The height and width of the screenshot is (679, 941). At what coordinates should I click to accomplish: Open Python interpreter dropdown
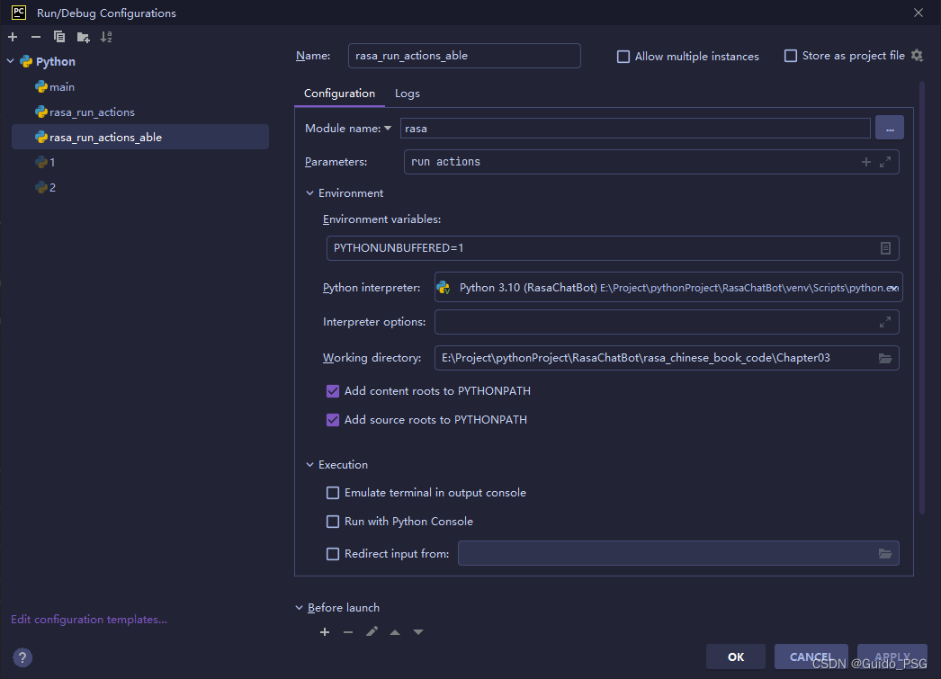pyautogui.click(x=893, y=288)
